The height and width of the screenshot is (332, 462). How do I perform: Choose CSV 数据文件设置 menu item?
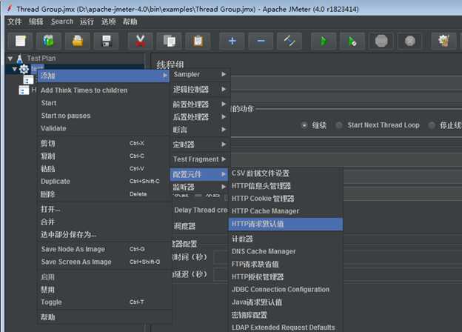pos(286,173)
